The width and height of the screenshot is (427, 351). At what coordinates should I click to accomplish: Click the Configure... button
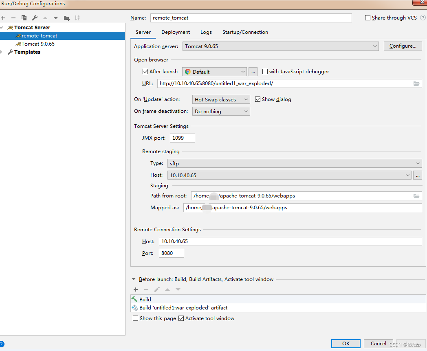click(403, 46)
